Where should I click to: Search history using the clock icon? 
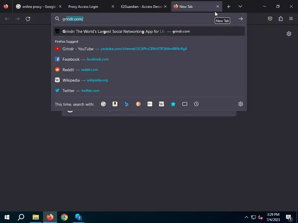(x=196, y=104)
